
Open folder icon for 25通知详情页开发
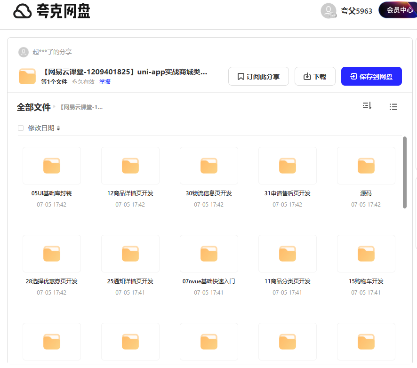pyautogui.click(x=130, y=254)
